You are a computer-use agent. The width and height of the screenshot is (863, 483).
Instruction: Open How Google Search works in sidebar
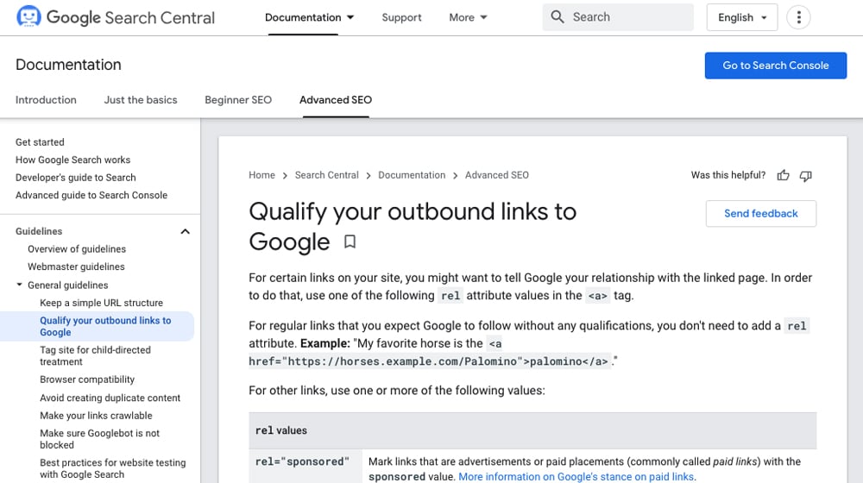72,160
